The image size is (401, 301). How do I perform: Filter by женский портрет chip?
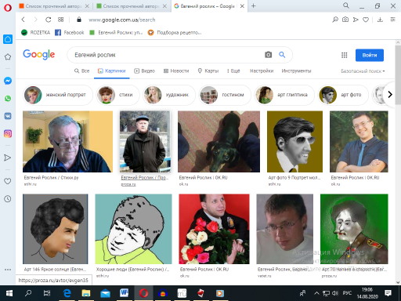point(58,95)
